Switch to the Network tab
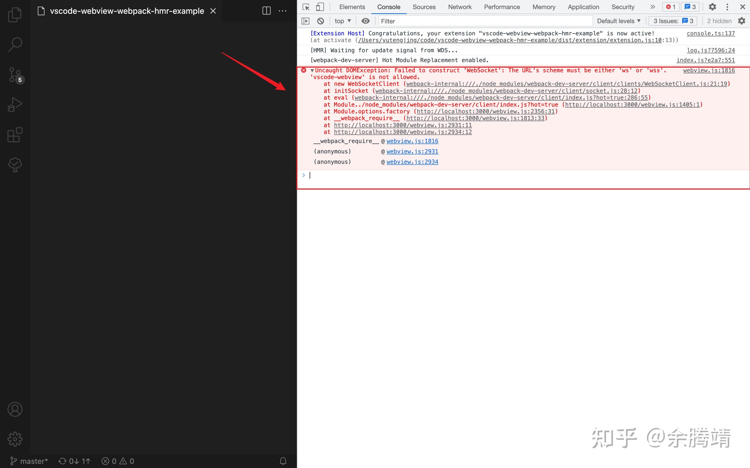The image size is (750, 468). [x=460, y=7]
